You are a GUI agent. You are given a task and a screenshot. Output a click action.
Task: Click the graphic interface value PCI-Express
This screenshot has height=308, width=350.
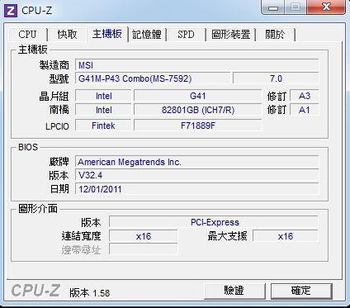214,222
